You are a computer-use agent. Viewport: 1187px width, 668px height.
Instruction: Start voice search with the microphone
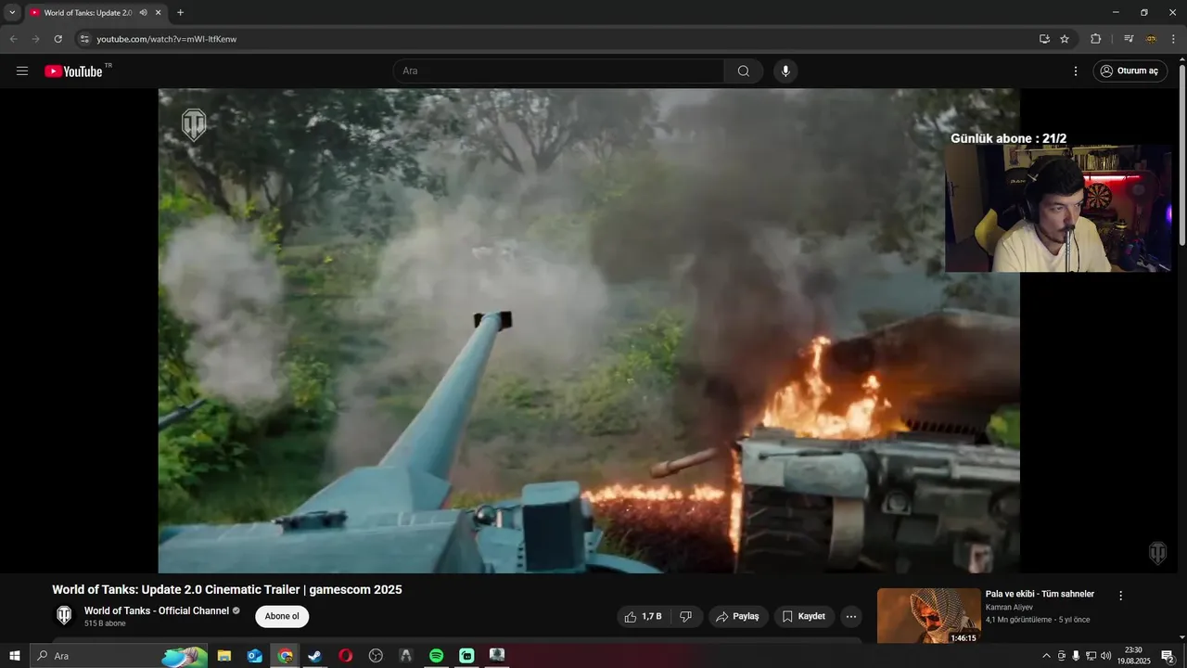[785, 71]
